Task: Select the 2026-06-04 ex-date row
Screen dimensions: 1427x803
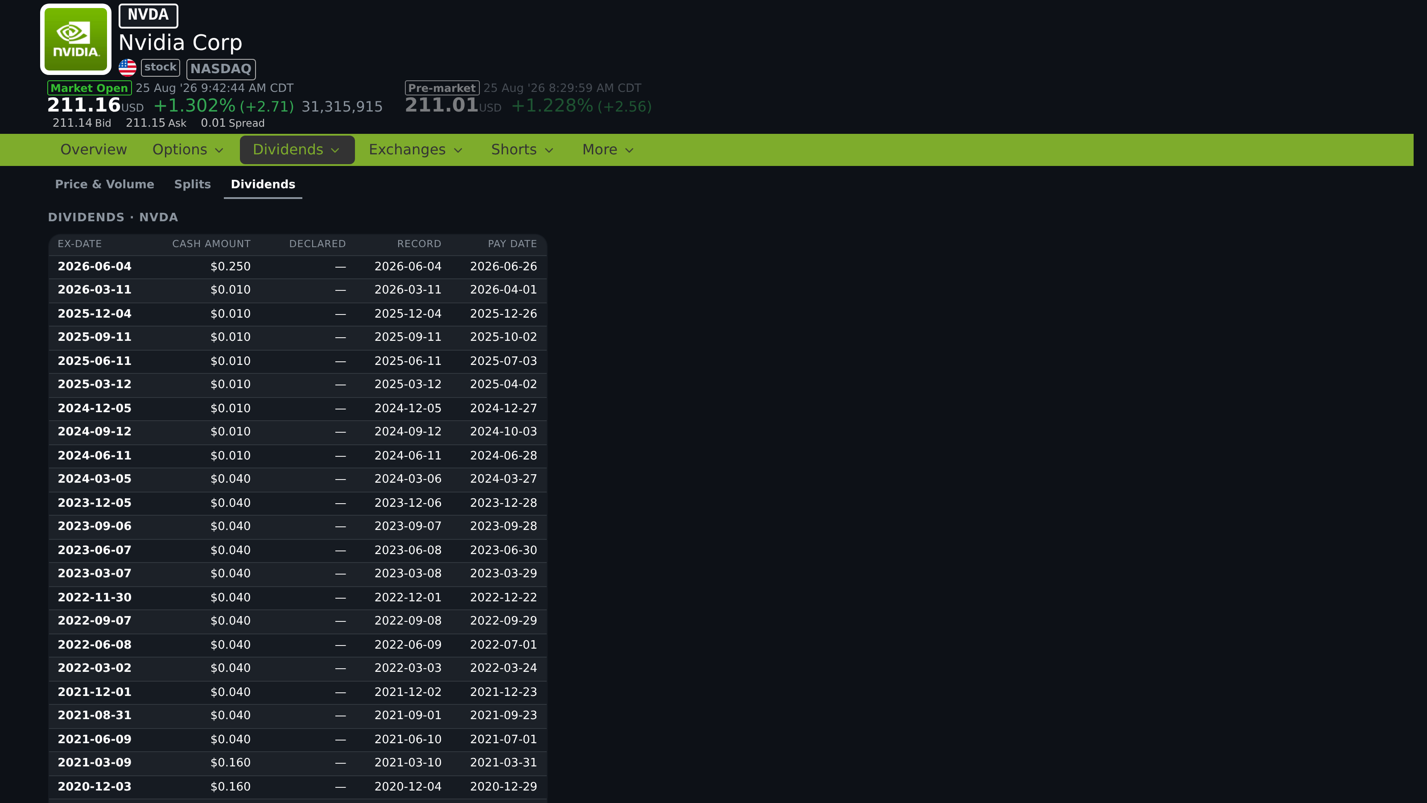Action: click(x=297, y=267)
